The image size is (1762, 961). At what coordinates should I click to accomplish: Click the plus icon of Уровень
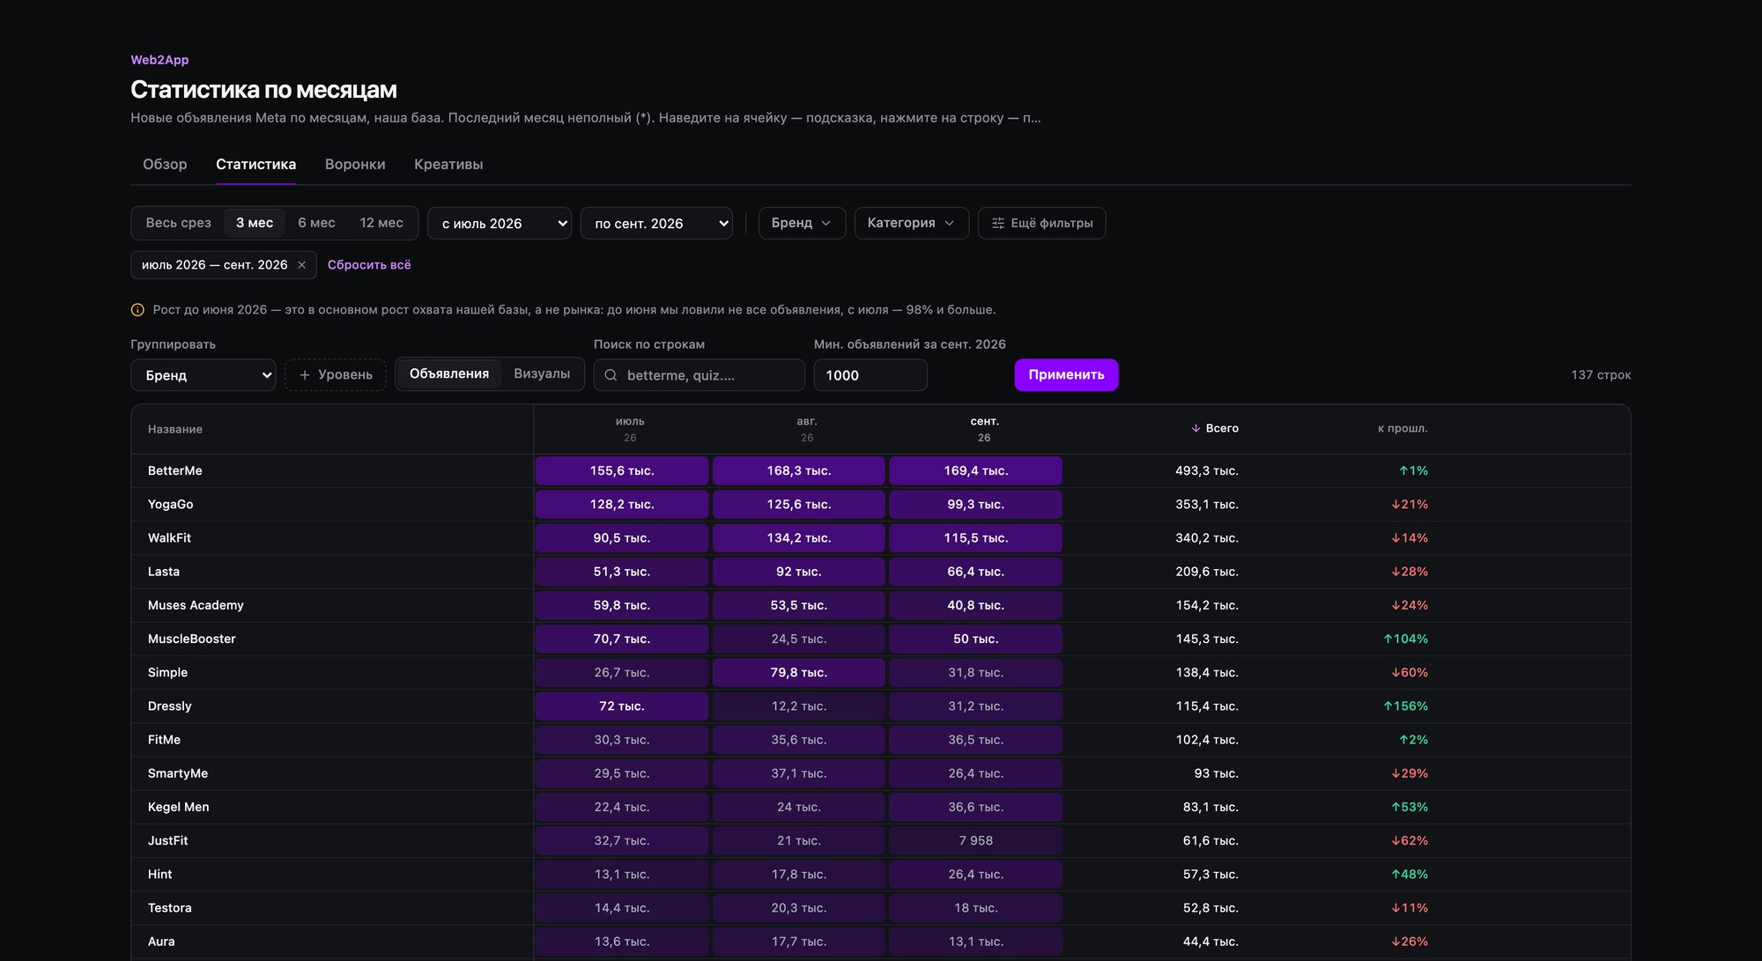(305, 375)
